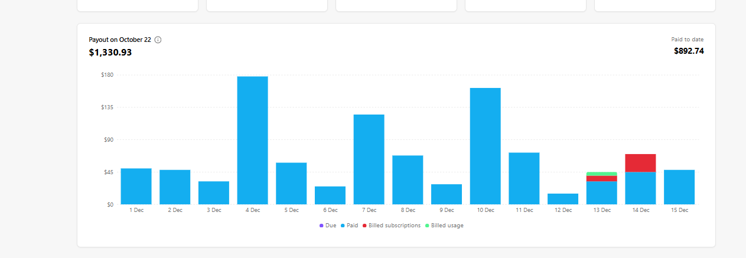Select the 1 Dec bar

[x=136, y=187]
